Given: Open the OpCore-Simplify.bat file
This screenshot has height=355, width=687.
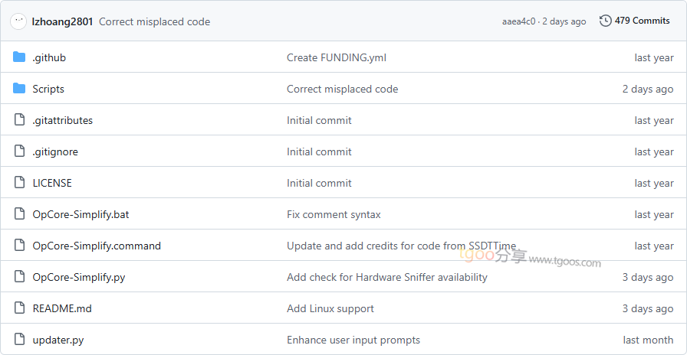Looking at the screenshot, I should (x=81, y=214).
